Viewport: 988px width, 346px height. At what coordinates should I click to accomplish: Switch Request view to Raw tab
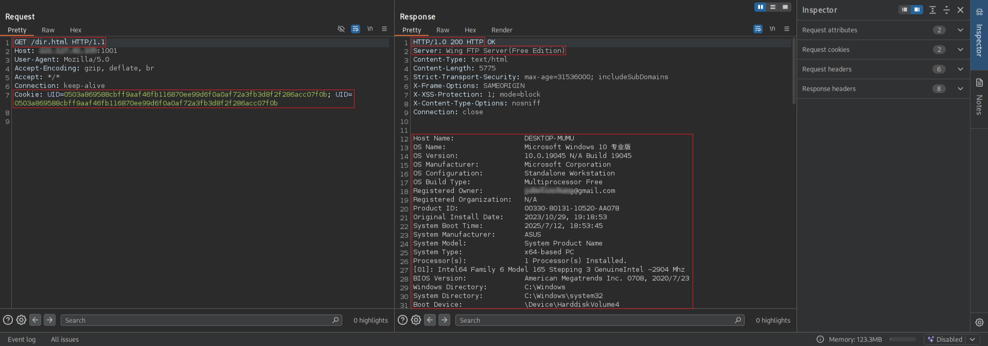pos(48,30)
